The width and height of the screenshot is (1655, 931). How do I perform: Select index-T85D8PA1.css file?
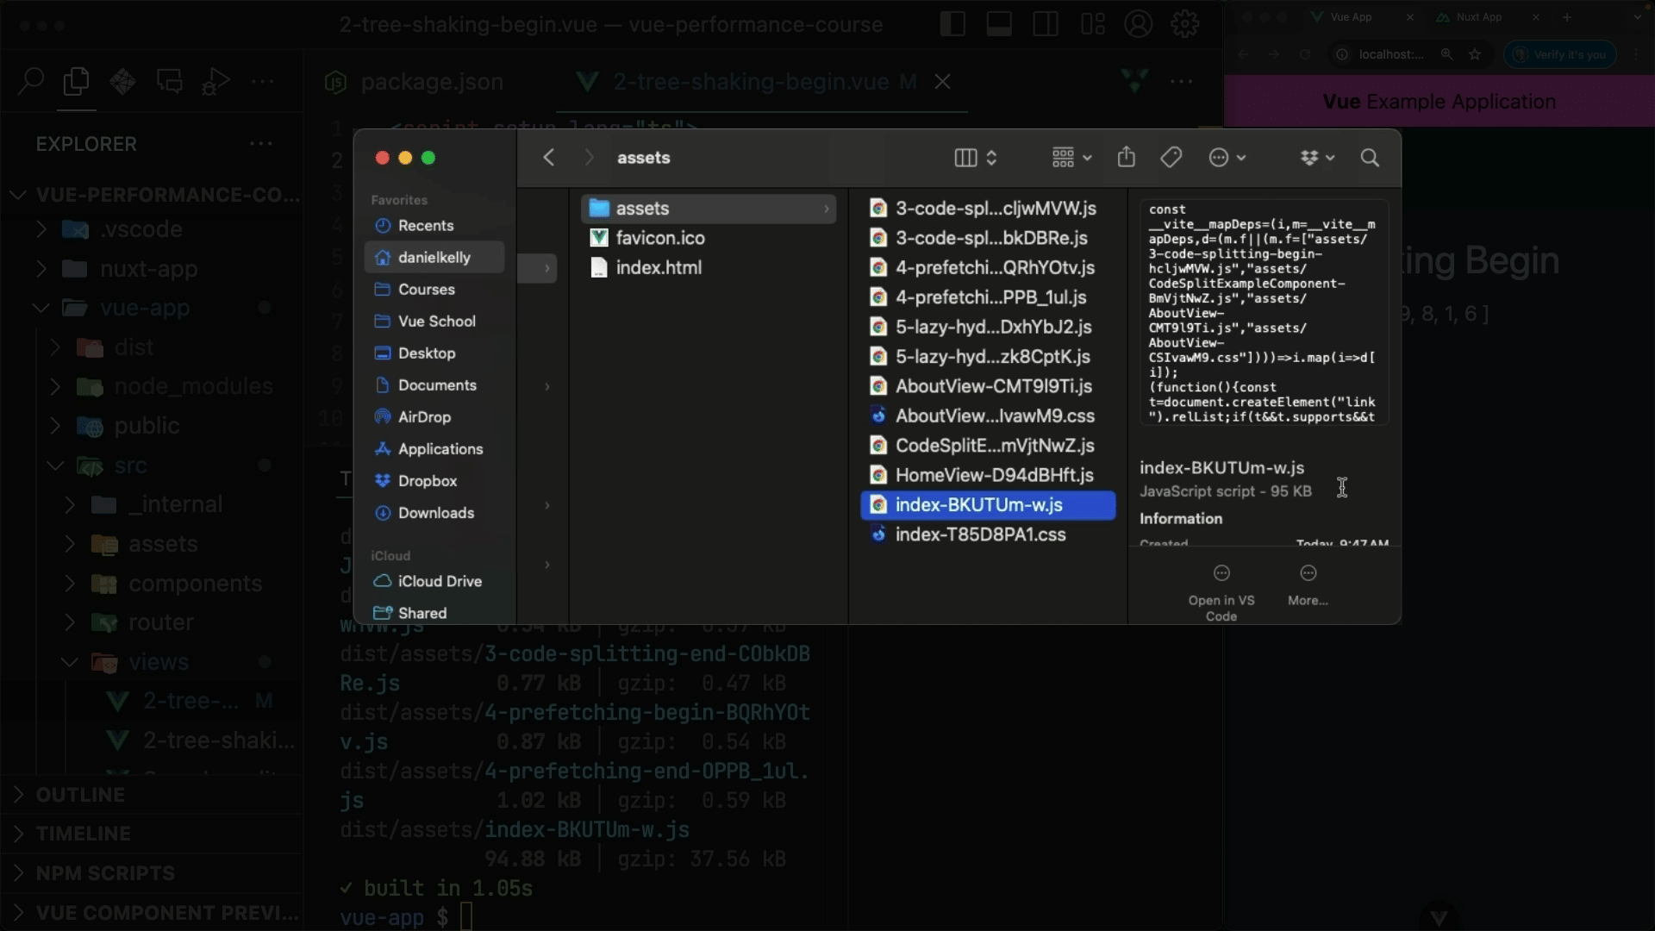(x=988, y=534)
